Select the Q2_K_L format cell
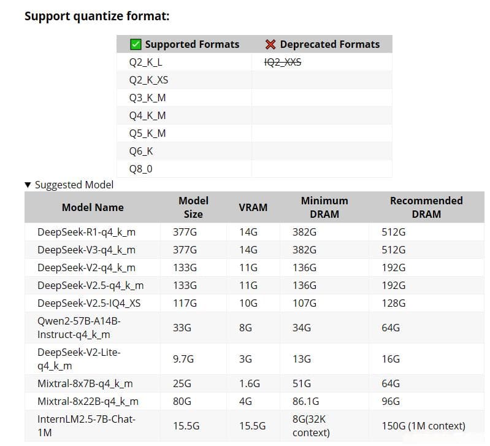This screenshot has width=490, height=446. 145,62
